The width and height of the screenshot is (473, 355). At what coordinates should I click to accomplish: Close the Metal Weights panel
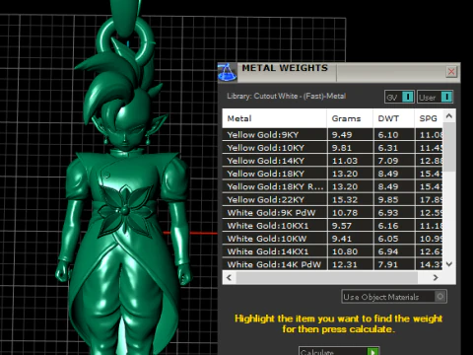[451, 71]
